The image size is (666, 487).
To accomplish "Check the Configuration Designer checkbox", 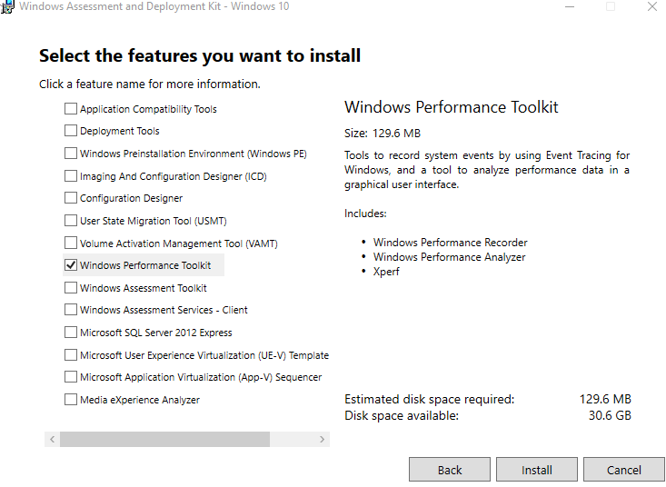I will (x=71, y=198).
